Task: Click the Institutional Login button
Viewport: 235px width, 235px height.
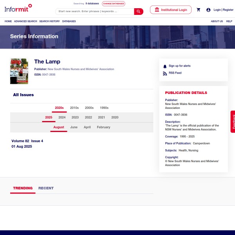Action: click(x=171, y=10)
